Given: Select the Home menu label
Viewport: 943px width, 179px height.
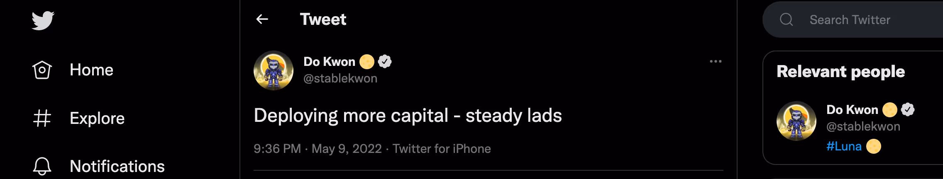Looking at the screenshot, I should [91, 70].
